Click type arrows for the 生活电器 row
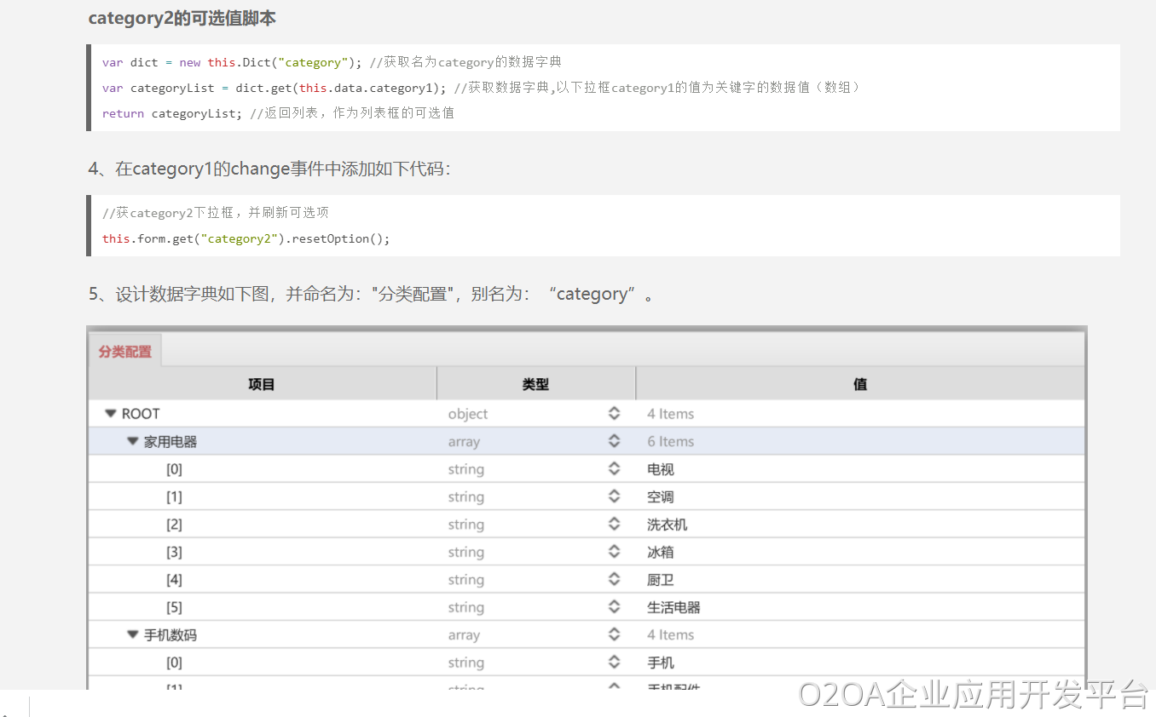This screenshot has height=717, width=1156. 614,607
